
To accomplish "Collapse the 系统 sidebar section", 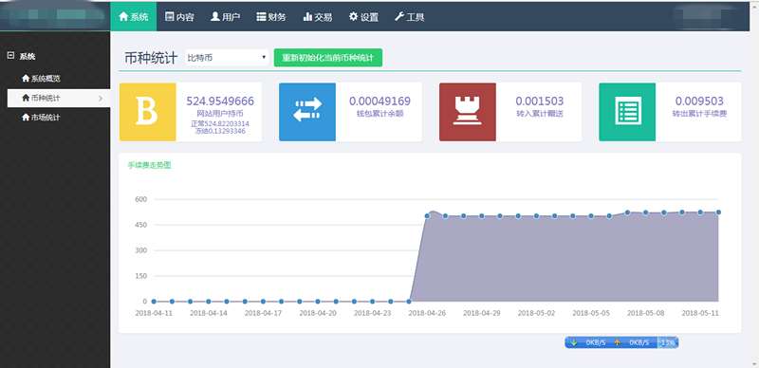I will coord(10,56).
